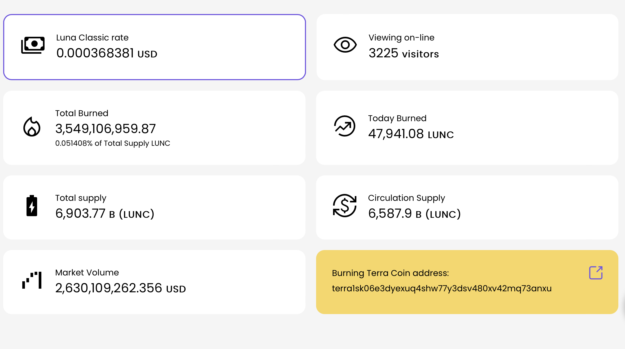
Task: Click the eye icon for Viewing on-line
Action: [x=345, y=45]
